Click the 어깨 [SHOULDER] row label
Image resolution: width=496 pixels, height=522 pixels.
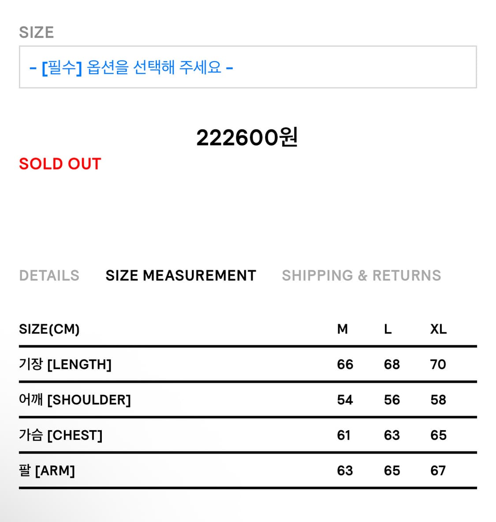pyautogui.click(x=75, y=399)
